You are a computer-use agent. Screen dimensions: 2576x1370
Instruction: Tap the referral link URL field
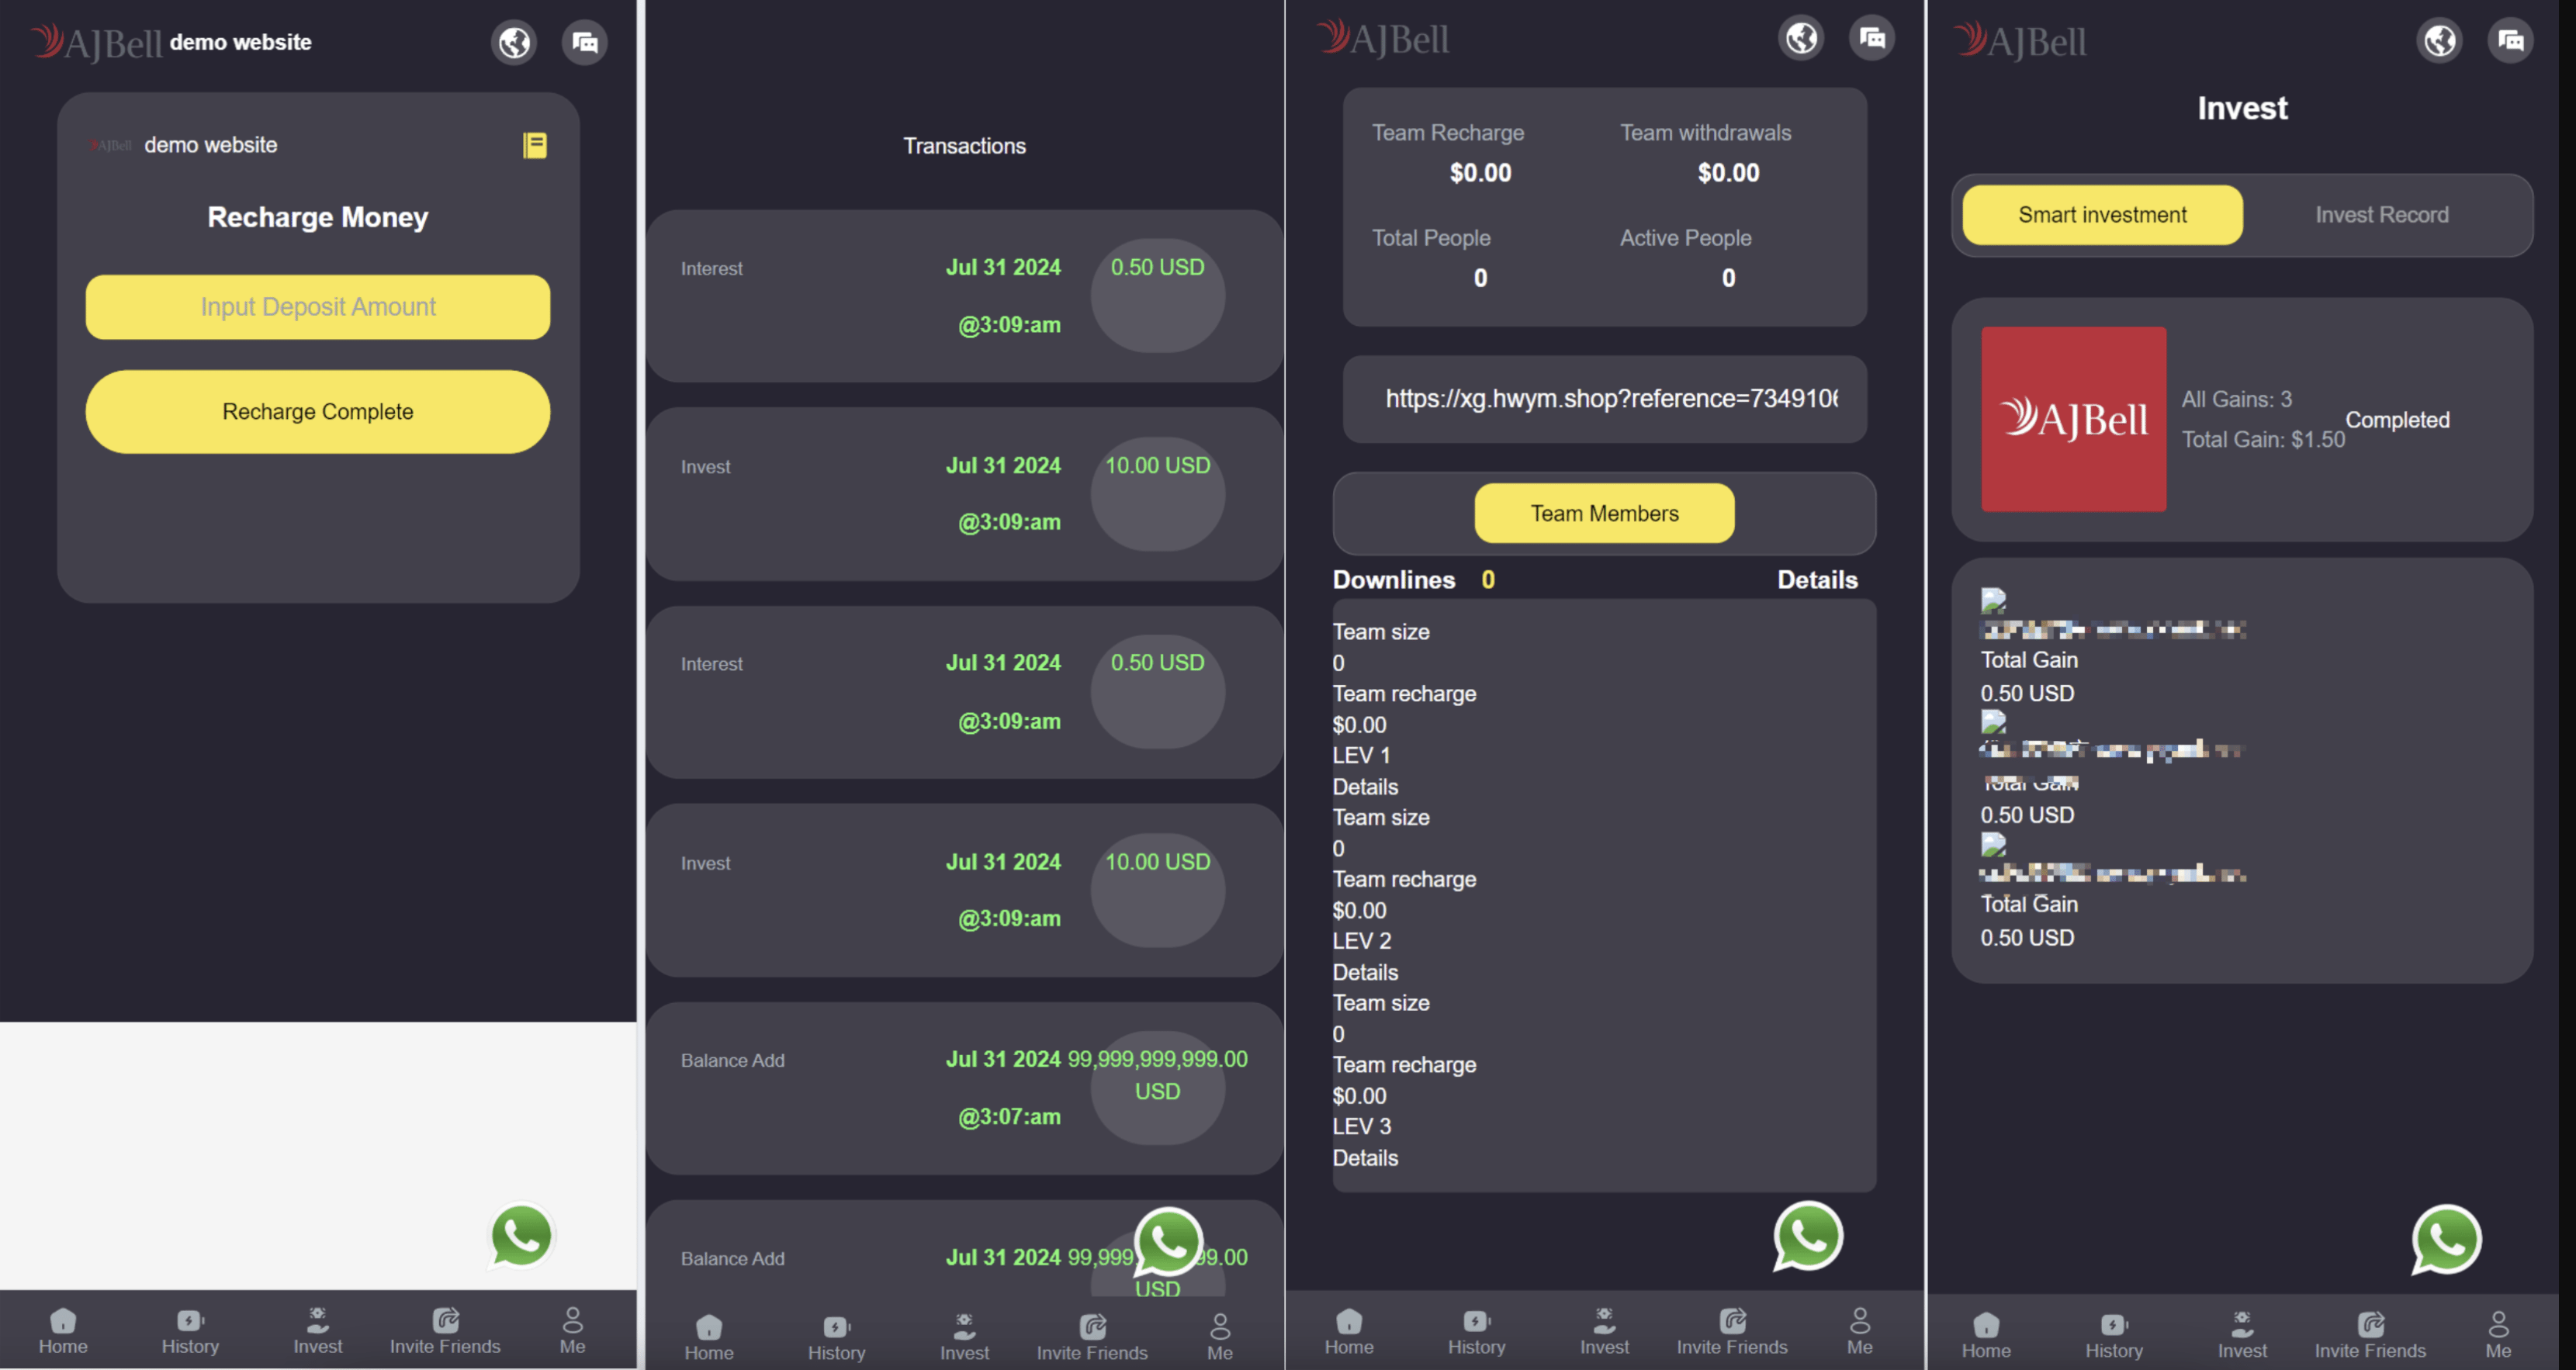click(1607, 397)
